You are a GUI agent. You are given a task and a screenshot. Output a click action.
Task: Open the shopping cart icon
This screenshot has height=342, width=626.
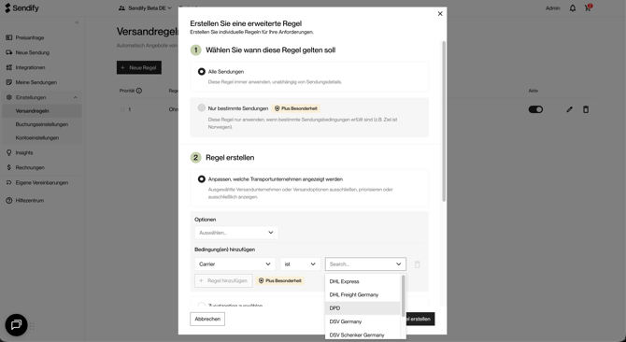pos(588,7)
